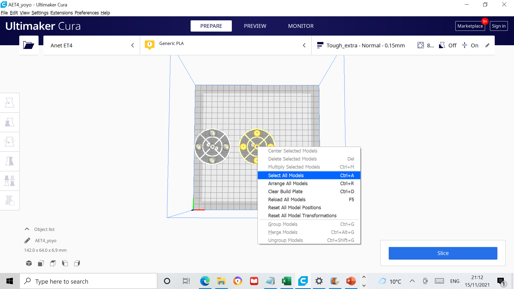Open File Explorer from taskbar
Image resolution: width=514 pixels, height=289 pixels.
click(221, 281)
